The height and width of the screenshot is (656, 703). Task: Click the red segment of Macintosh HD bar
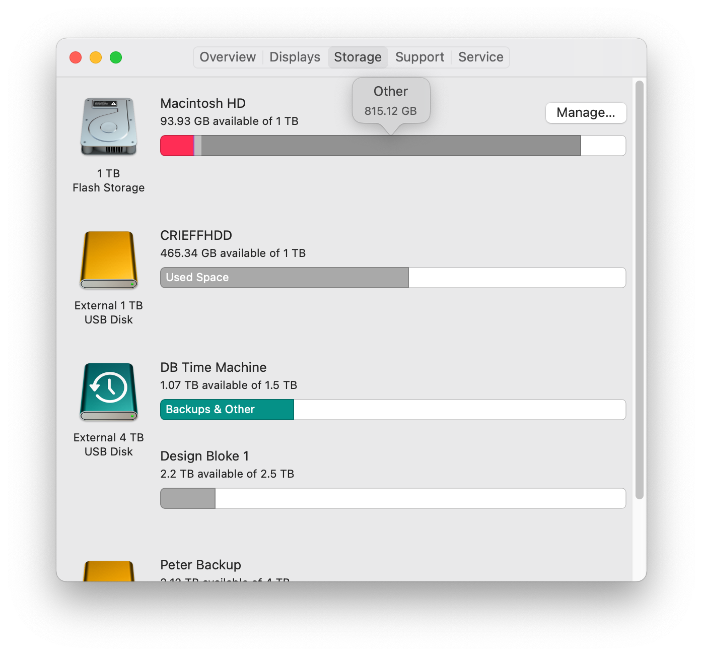pyautogui.click(x=177, y=146)
